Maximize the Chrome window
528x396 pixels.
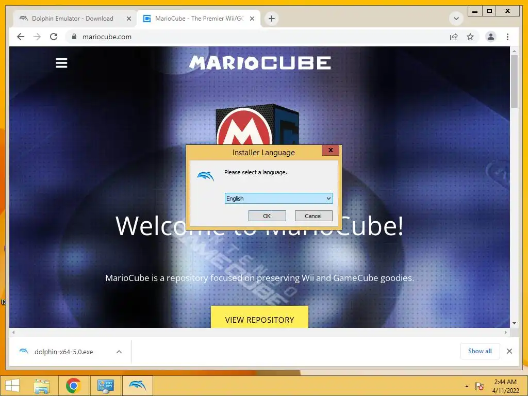[489, 11]
